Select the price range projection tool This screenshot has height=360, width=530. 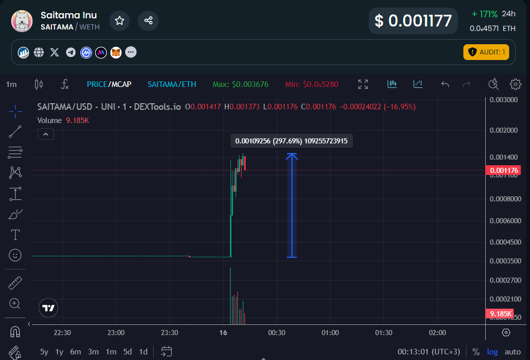[x=15, y=194]
